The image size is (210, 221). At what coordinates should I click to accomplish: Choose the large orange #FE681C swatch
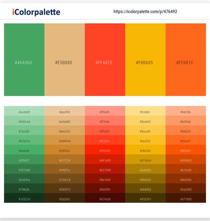tap(186, 60)
